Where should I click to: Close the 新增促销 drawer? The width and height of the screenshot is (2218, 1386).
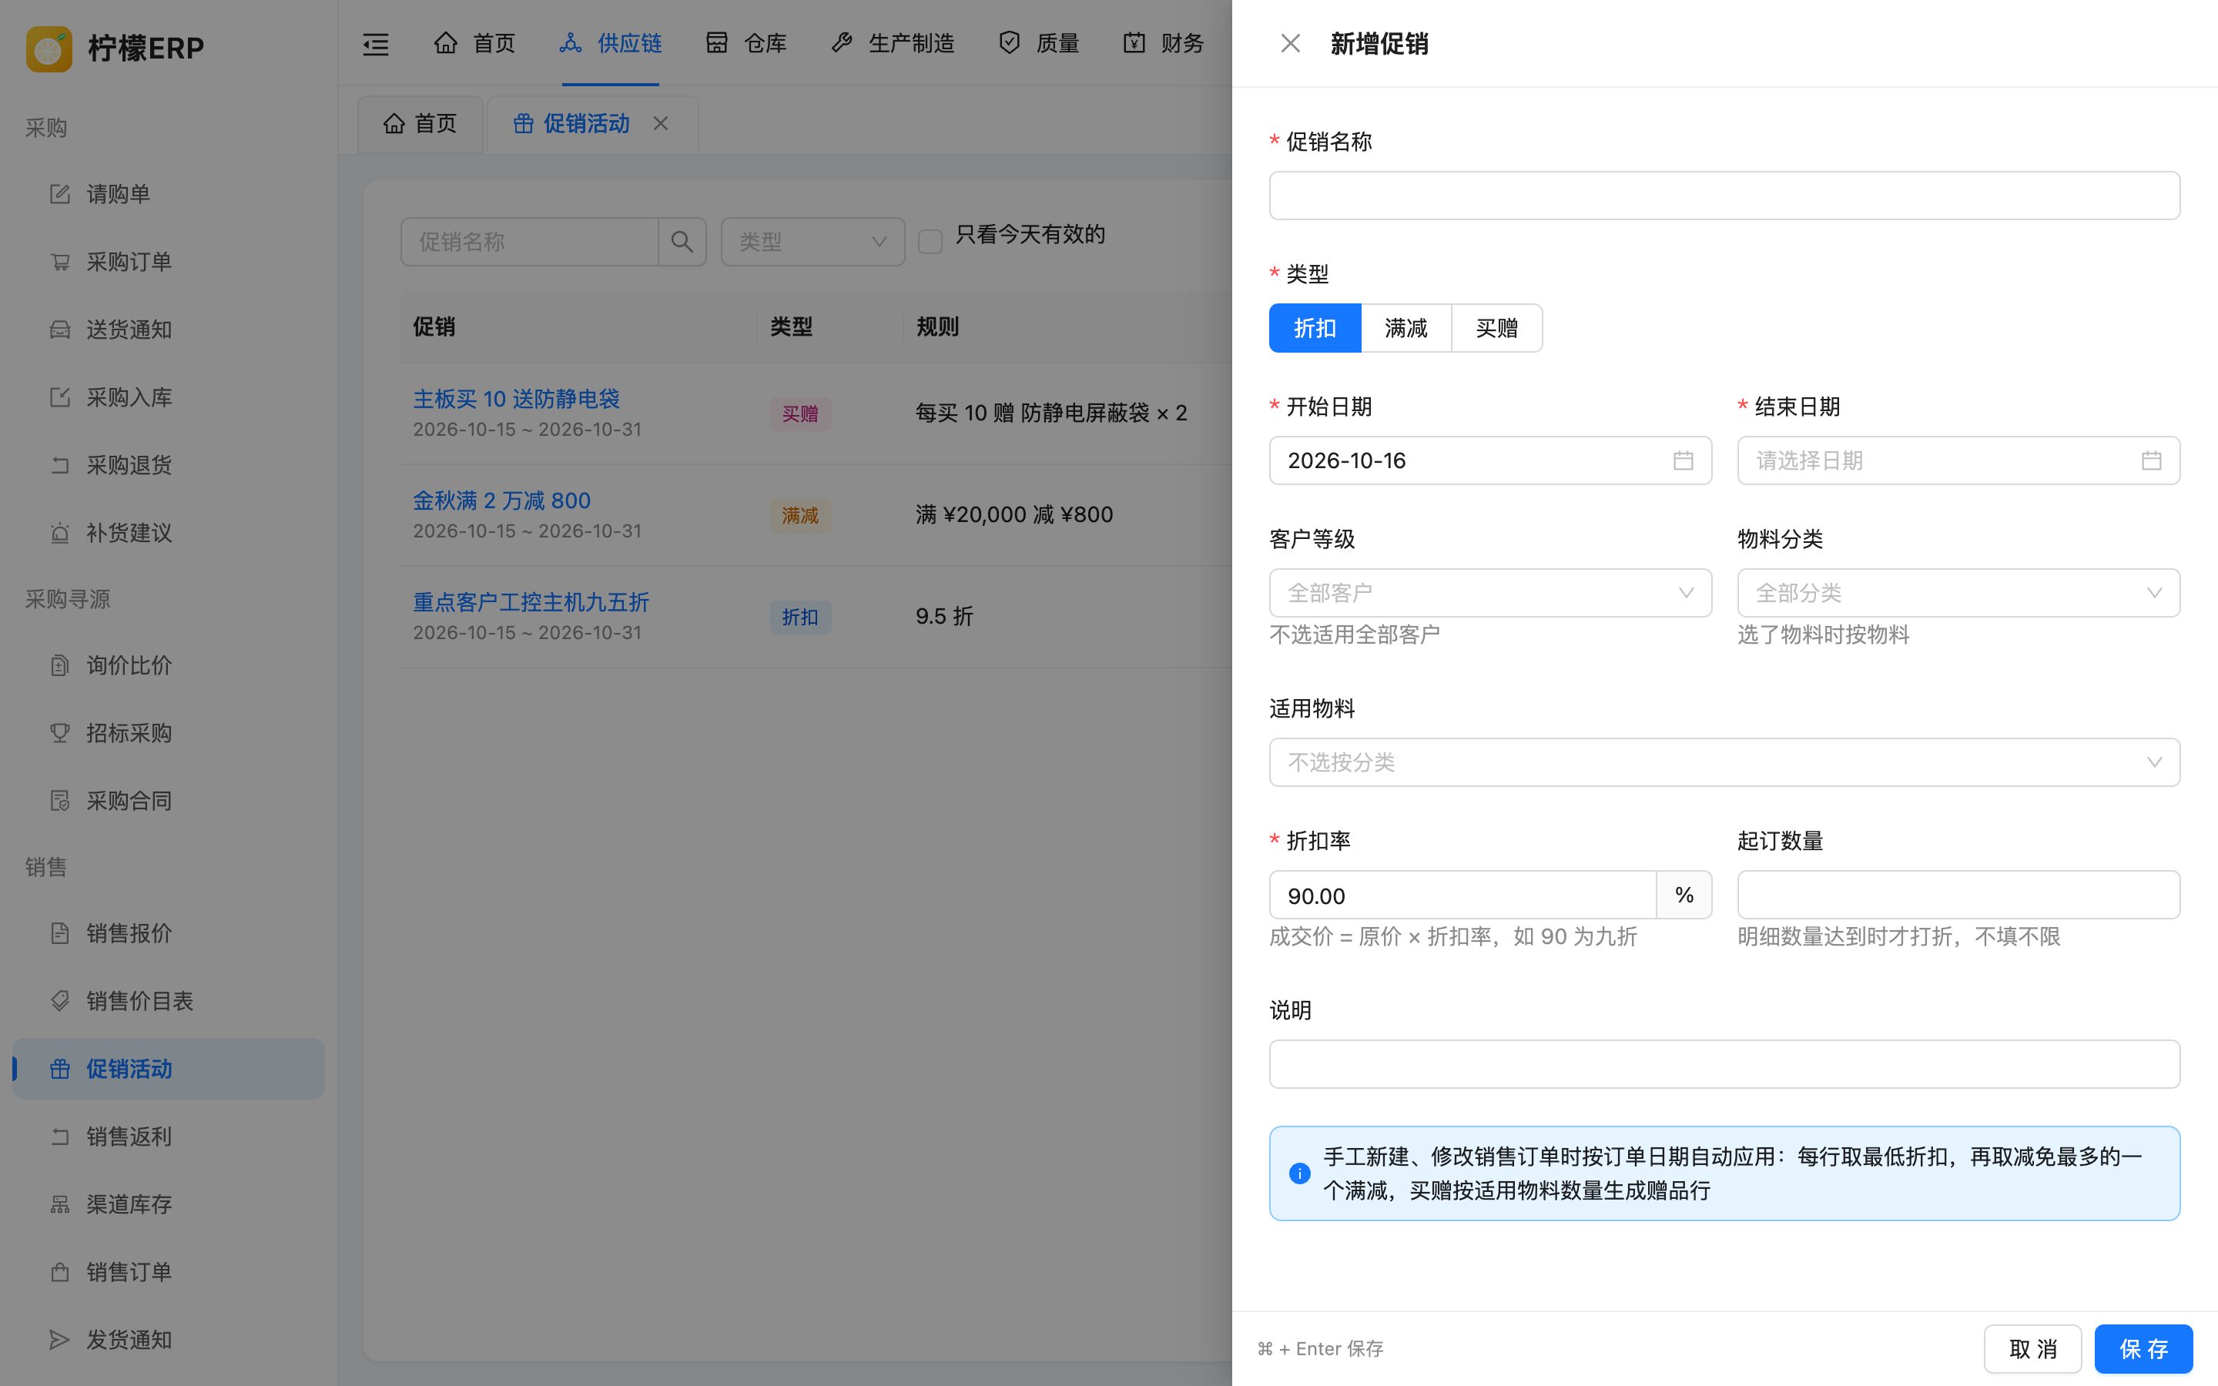click(x=1291, y=44)
